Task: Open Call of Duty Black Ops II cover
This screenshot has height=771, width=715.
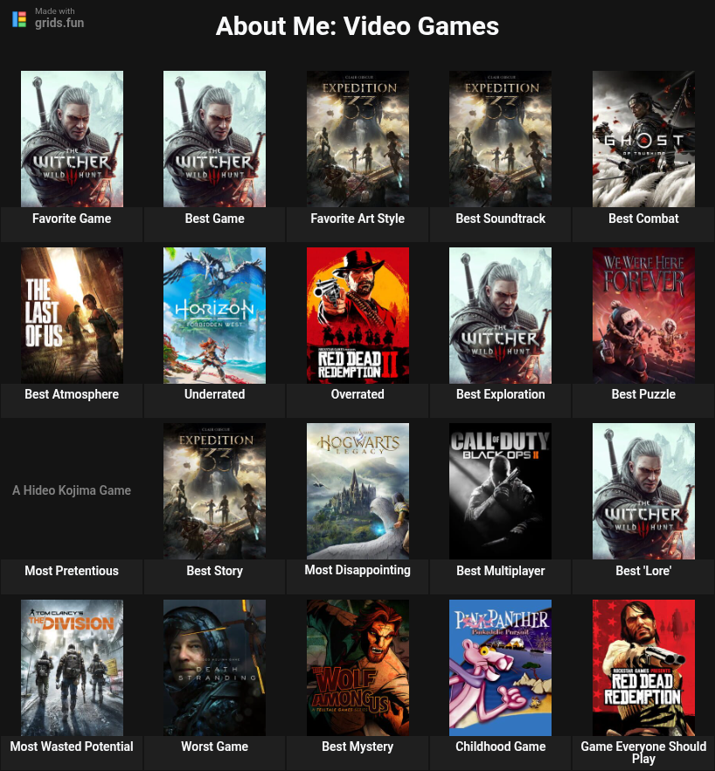Action: [500, 491]
